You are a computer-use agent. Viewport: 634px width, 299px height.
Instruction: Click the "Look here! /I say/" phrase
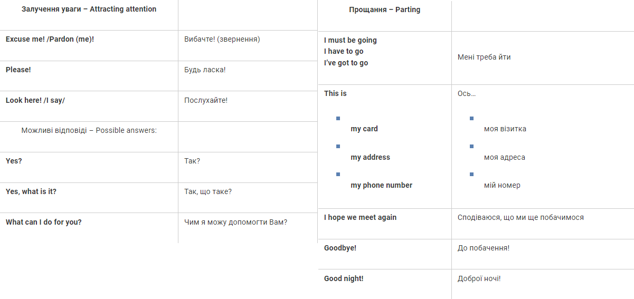tap(35, 100)
